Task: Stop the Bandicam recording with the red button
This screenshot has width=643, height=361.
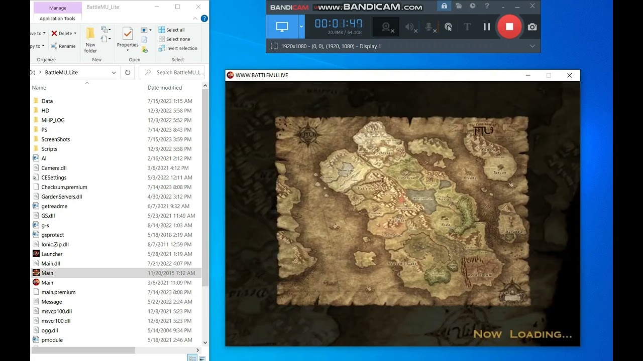Action: (x=509, y=27)
